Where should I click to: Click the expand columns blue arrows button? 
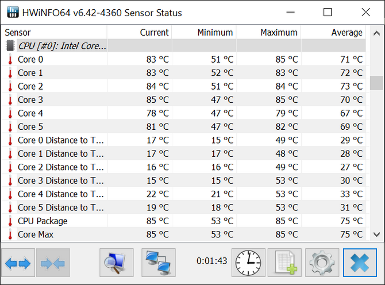click(x=18, y=263)
